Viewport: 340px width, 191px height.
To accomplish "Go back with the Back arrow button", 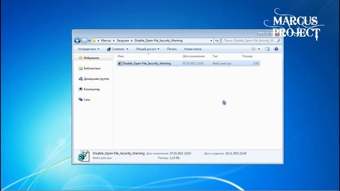I will 78,40.
